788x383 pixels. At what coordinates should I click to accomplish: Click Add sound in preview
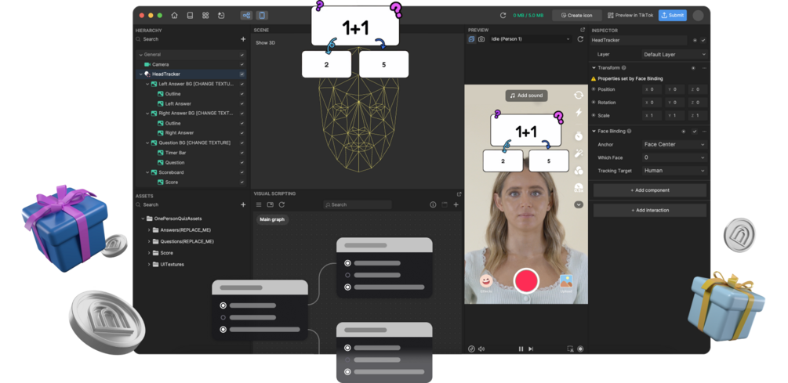point(526,96)
